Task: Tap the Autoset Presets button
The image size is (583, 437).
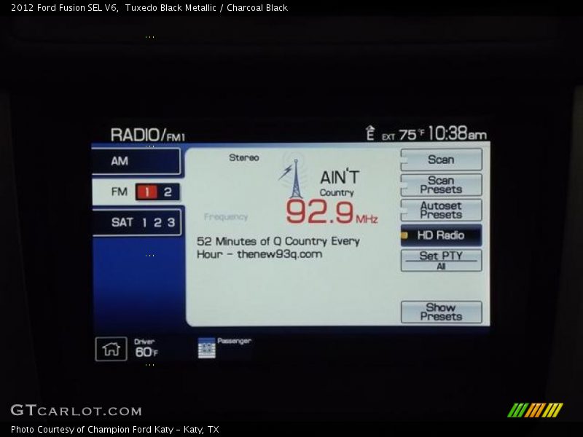Action: point(442,210)
